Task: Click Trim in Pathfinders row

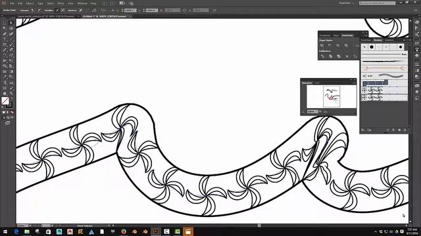Action: pos(330,56)
